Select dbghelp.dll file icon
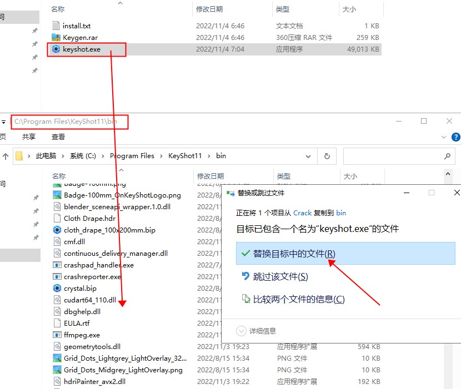This screenshot has height=389, width=461. (x=57, y=311)
